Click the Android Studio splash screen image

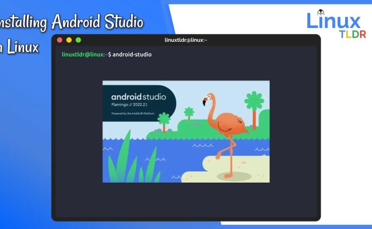click(186, 132)
